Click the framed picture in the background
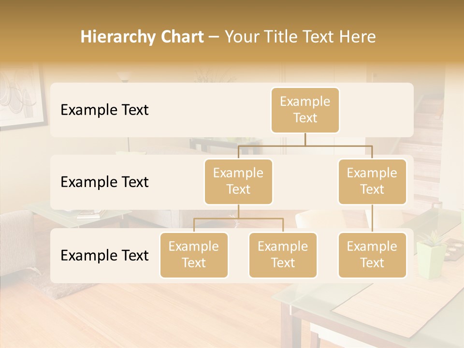The height and width of the screenshot is (348, 464). tap(20, 97)
